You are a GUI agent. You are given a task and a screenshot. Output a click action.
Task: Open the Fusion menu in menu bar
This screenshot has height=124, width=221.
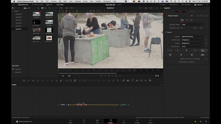point(85,1)
